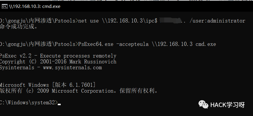This screenshot has width=253, height=116.
Task: Click the \\192.168.10.3\ipc$ share path
Action: point(129,21)
